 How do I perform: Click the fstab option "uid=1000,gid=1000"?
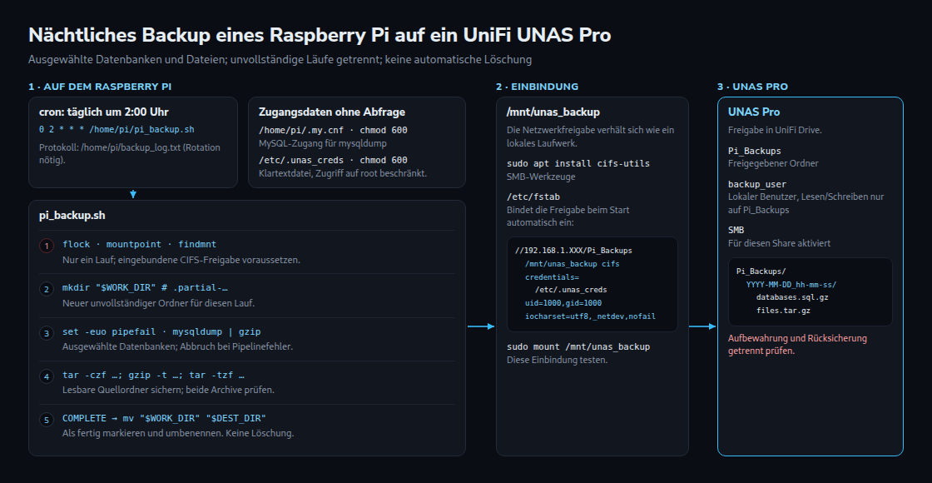[563, 303]
